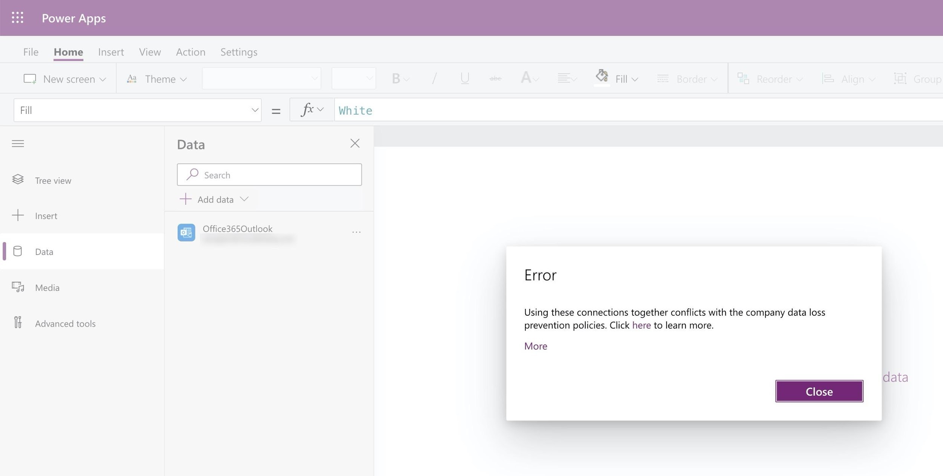The height and width of the screenshot is (476, 943).
Task: Collapse the left navigation hamburger menu
Action: [x=18, y=143]
